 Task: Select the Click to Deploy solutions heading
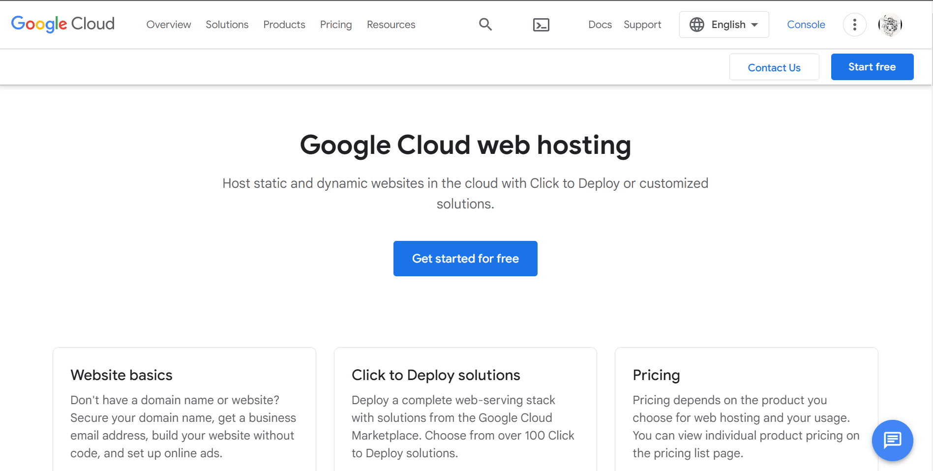click(x=436, y=375)
